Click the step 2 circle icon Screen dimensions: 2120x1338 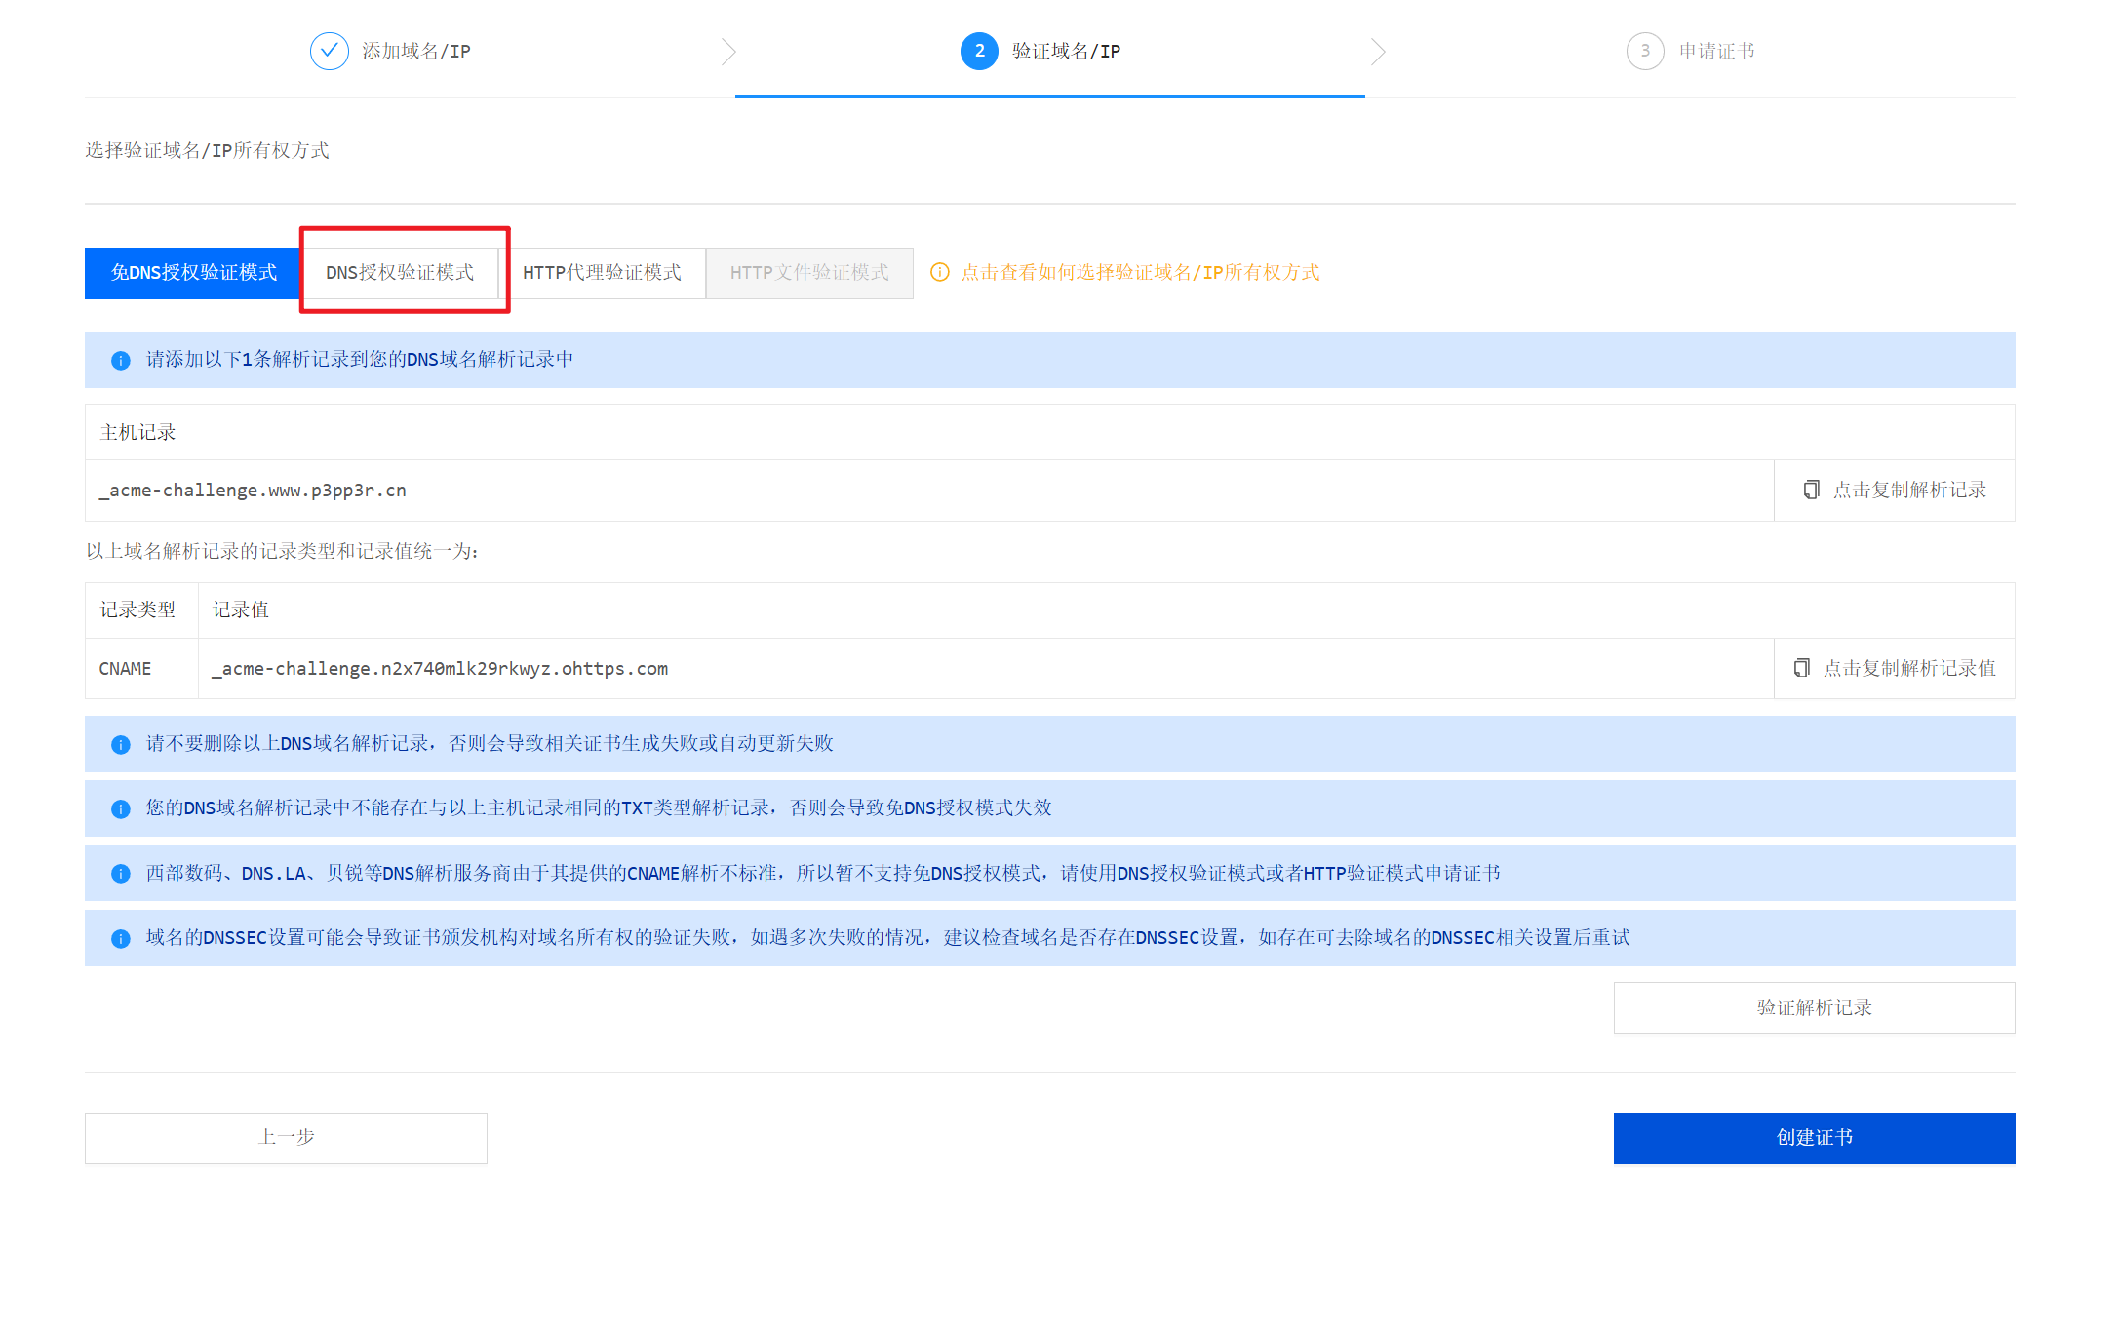(x=978, y=51)
